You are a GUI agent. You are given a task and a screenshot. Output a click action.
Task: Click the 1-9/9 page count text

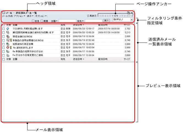(x=115, y=16)
